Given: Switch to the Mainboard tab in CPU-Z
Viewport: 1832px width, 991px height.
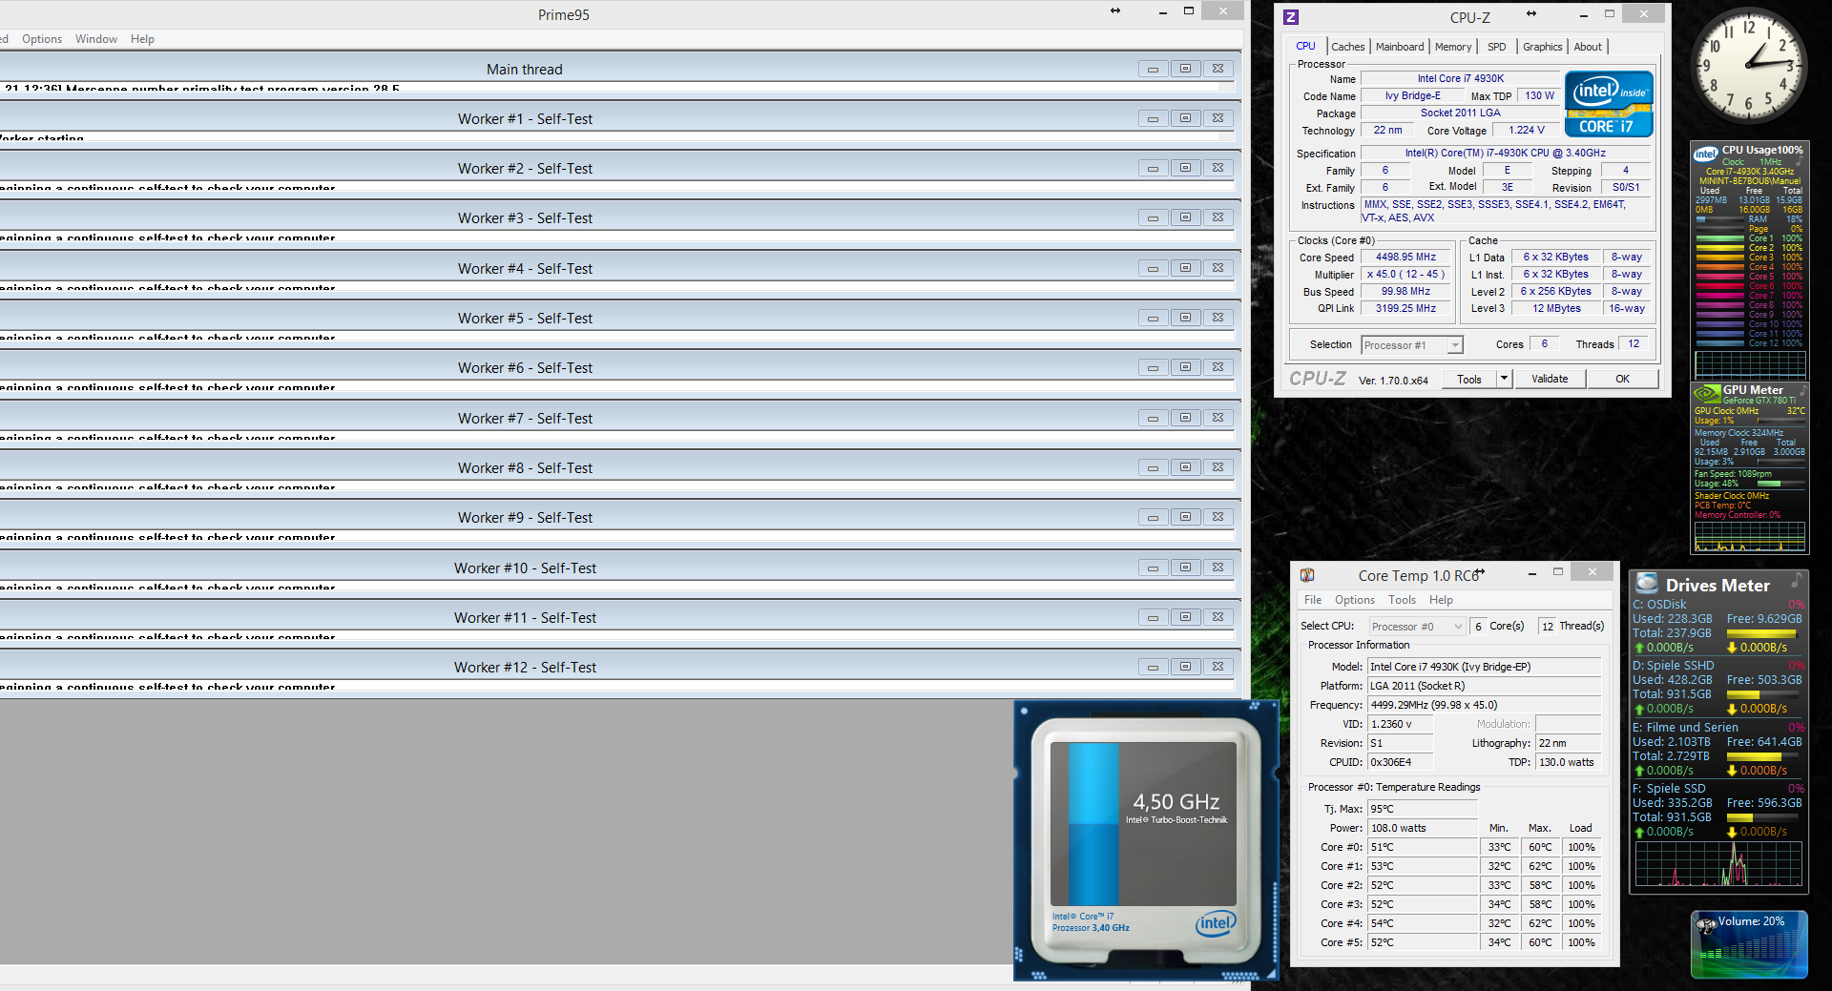Looking at the screenshot, I should pyautogui.click(x=1400, y=47).
